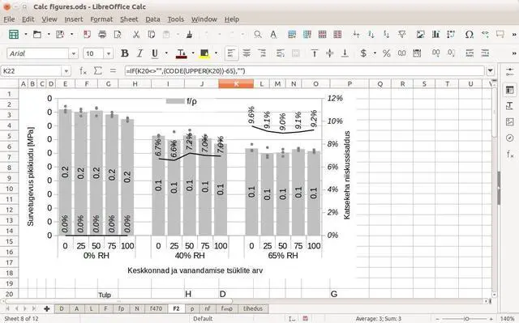Click the font color swatch
519x323 pixels.
[x=181, y=53]
